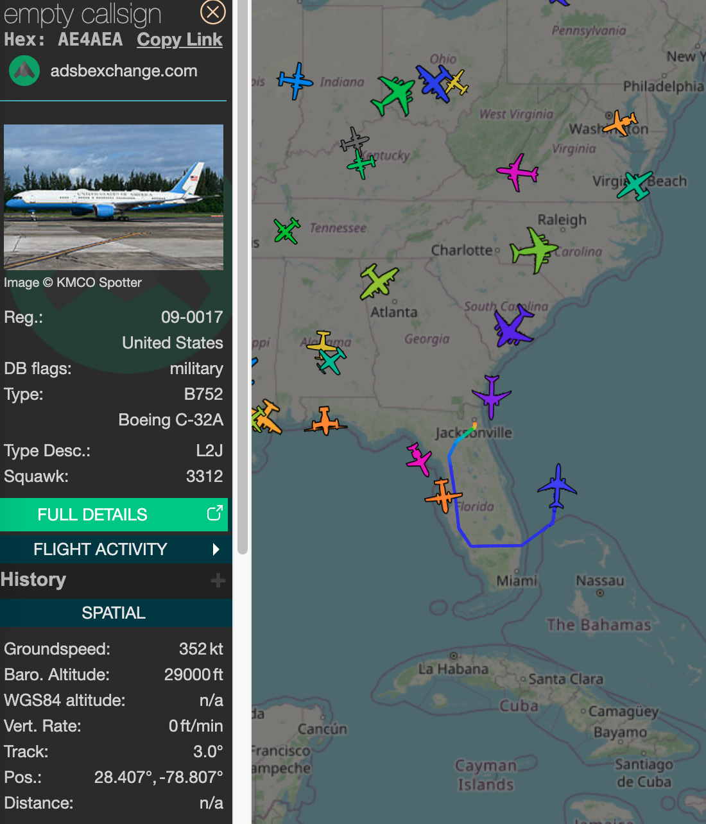
Task: Click the 'Boeing C-32A' type text
Action: pyautogui.click(x=171, y=420)
